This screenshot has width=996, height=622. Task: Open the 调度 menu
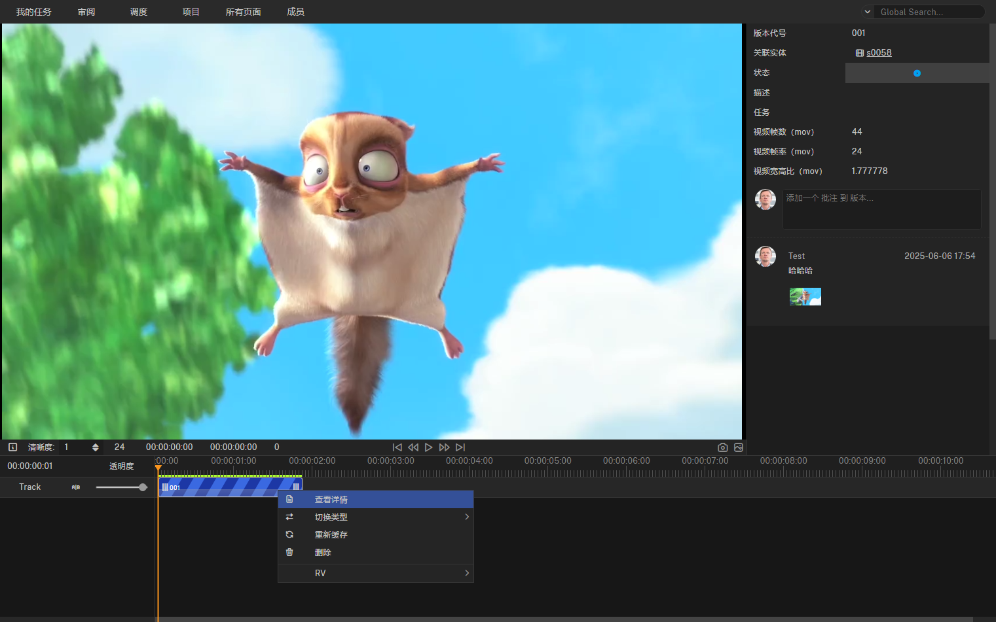(139, 12)
